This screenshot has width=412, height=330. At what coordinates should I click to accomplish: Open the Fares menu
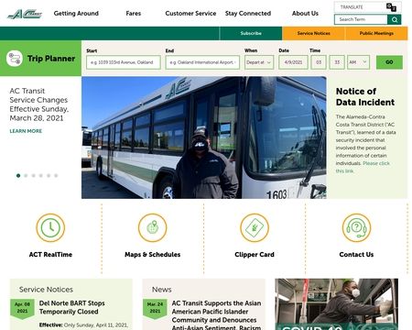[134, 14]
